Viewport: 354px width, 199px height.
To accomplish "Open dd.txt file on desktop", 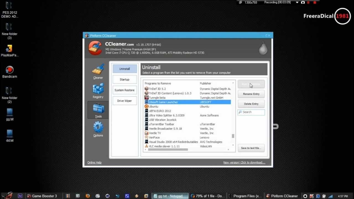I will tap(10, 136).
